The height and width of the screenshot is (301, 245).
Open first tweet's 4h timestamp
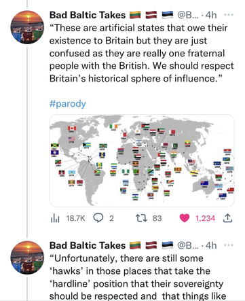pos(211,15)
